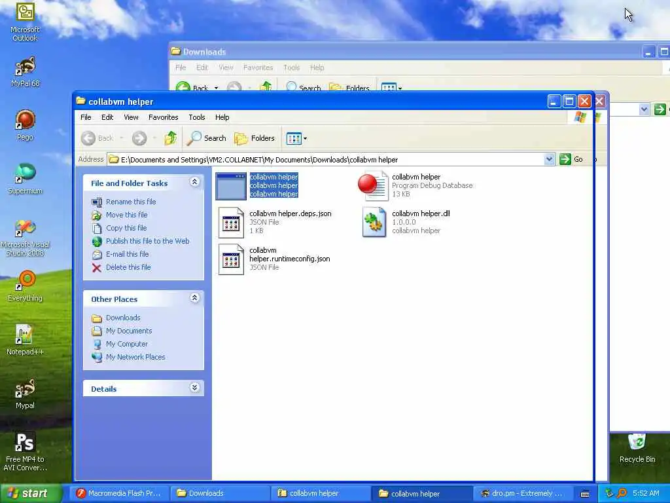Screen dimensions: 670x503
Task: Switch to dro.pm taskbar button
Action: tap(522, 493)
